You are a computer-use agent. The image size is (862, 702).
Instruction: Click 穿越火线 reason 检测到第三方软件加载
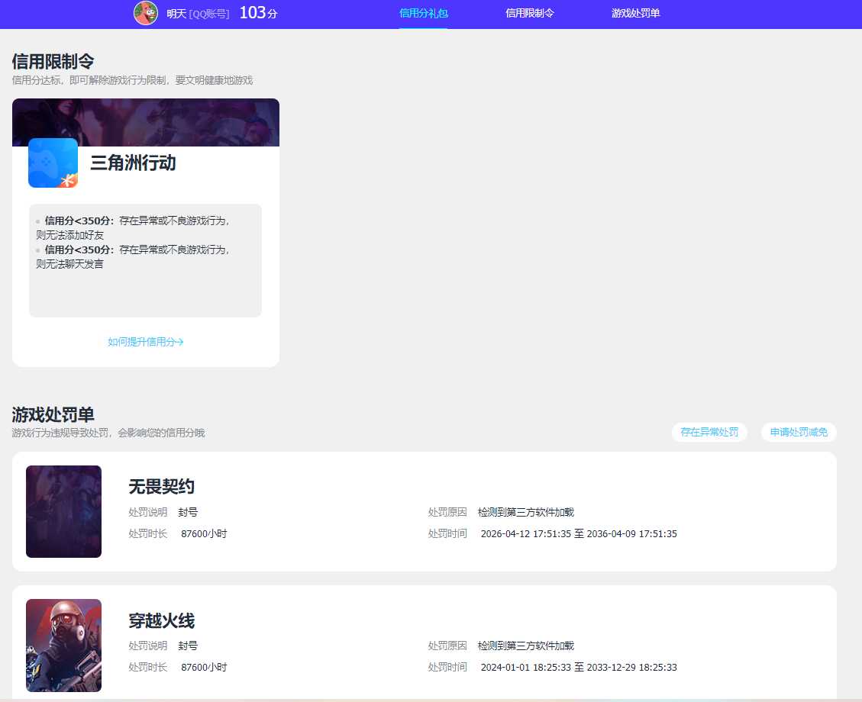tap(526, 646)
